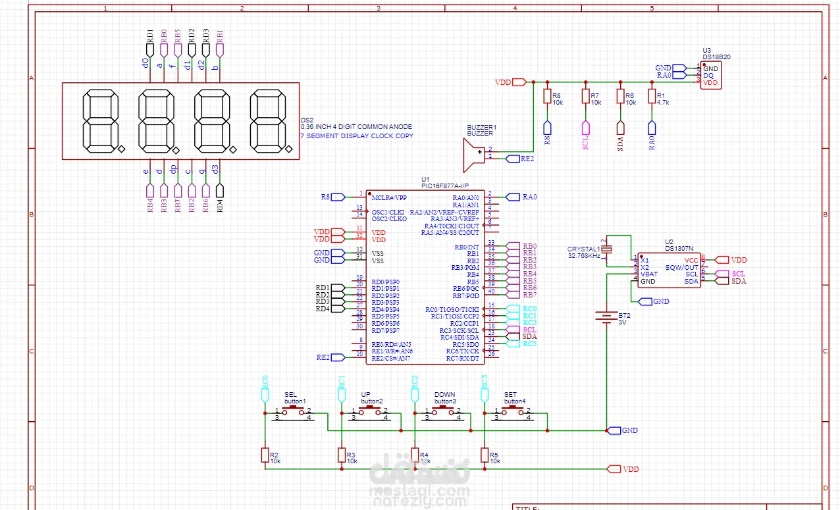
Task: Select the 4.7k resistor R1
Action: (x=652, y=97)
